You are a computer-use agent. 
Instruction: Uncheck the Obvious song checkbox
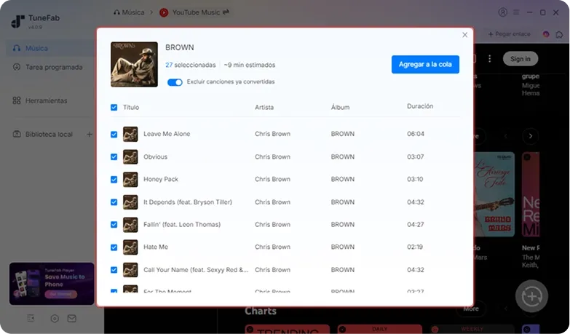tap(114, 156)
